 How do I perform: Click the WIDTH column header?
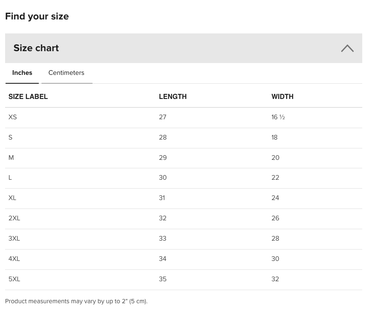coord(282,96)
